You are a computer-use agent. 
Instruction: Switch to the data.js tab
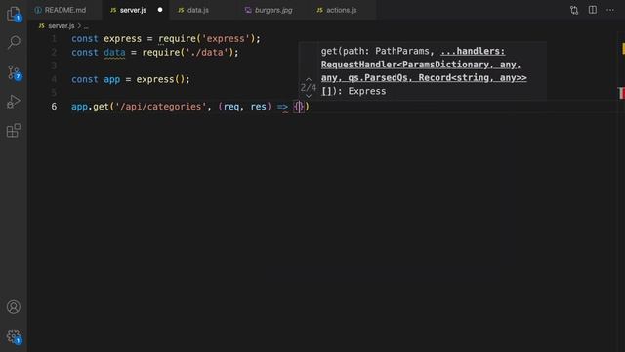click(198, 10)
